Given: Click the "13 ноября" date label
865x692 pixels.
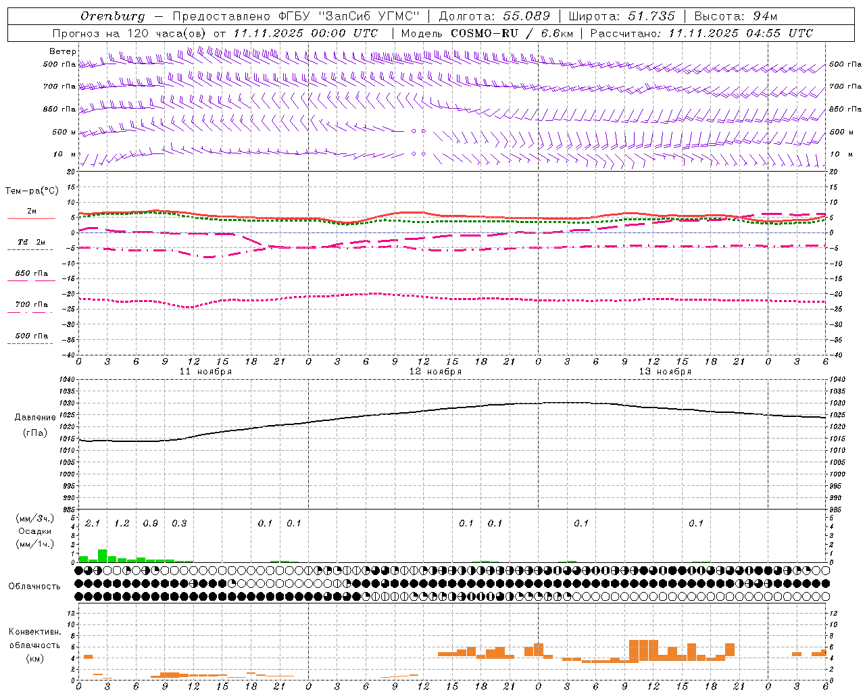Looking at the screenshot, I should [x=665, y=372].
